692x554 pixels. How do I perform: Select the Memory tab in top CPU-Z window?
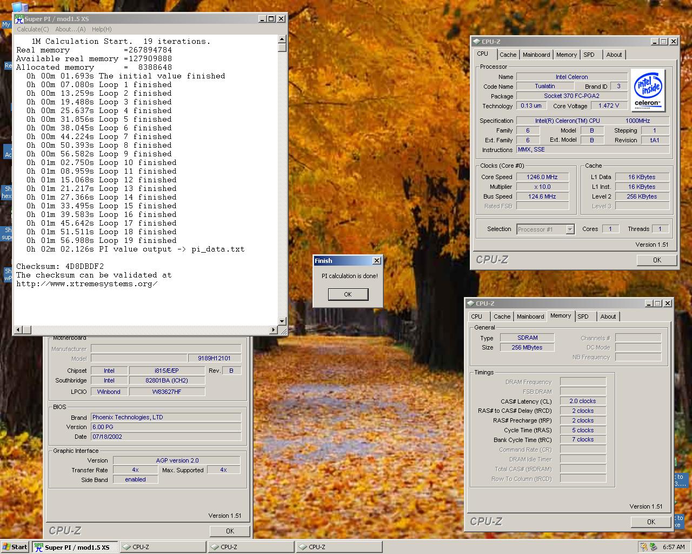coord(567,55)
